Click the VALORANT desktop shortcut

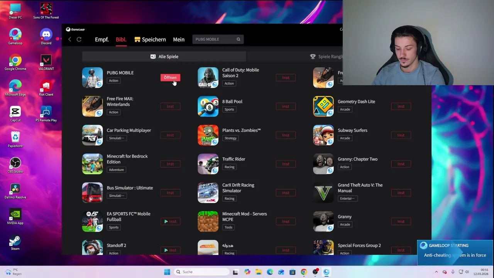pyautogui.click(x=46, y=63)
